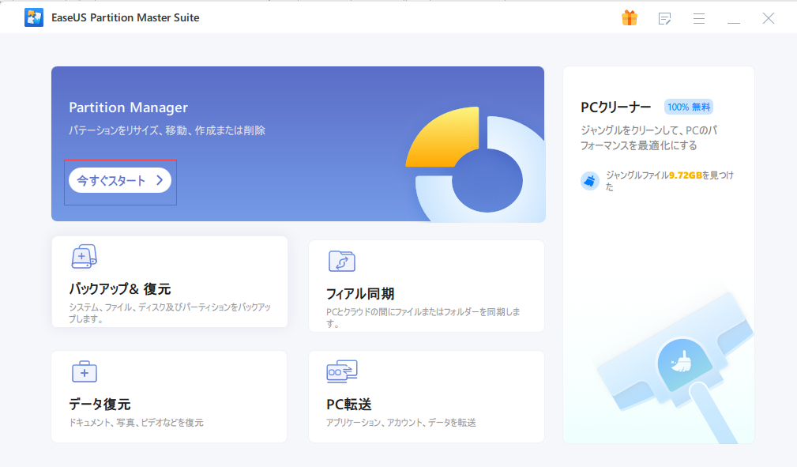Click the EaseUS logo in the top-left corner
Screen dimensions: 797x467
tap(34, 17)
